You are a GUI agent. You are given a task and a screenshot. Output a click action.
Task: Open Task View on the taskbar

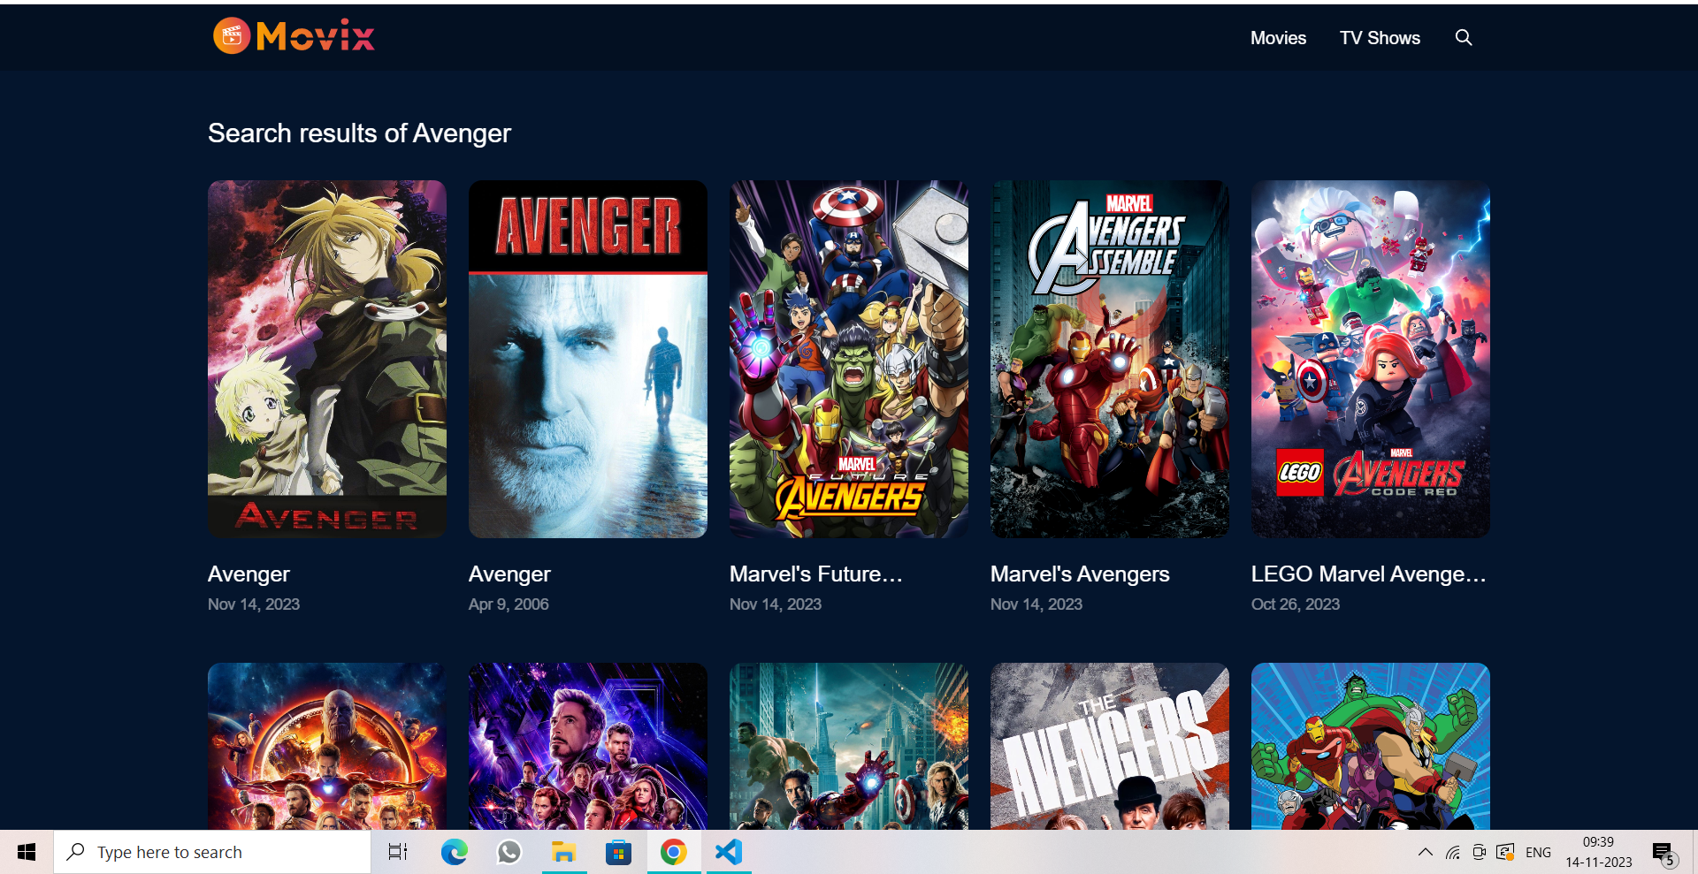[x=398, y=852]
